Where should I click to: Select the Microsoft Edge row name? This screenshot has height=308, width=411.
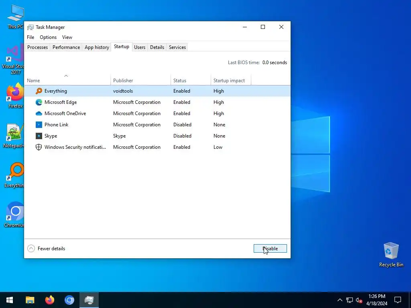click(61, 102)
